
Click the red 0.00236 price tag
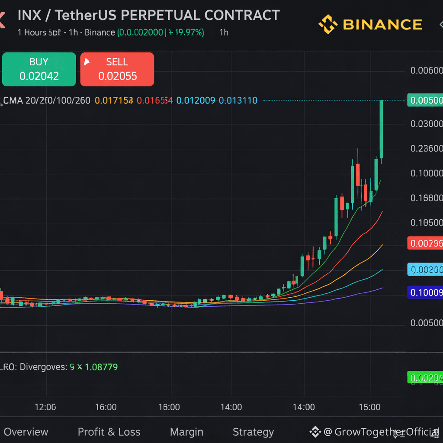[x=425, y=243]
